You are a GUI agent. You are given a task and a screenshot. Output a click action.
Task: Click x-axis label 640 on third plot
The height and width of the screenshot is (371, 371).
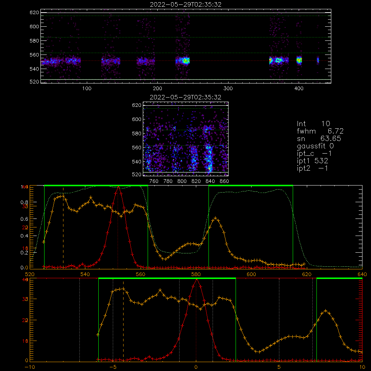[x=362, y=275]
